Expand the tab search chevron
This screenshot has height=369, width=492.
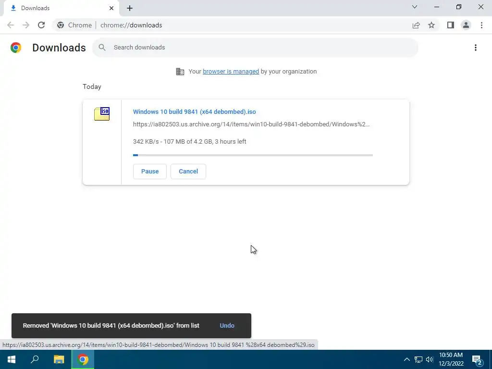[x=415, y=7]
